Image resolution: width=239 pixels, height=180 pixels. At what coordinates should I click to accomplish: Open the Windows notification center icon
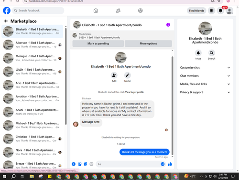pyautogui.click(x=233, y=176)
